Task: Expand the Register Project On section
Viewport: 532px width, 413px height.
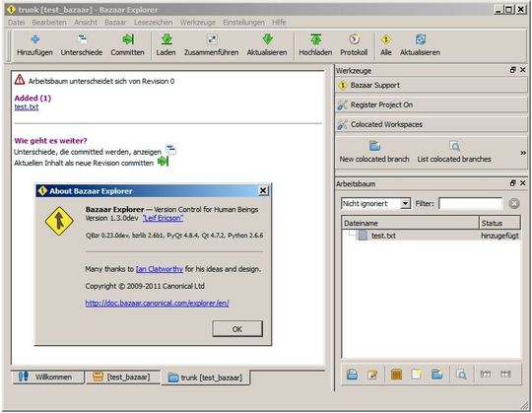Action: pos(431,104)
